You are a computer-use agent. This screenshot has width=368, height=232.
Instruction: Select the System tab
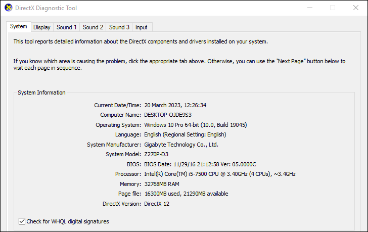pyautogui.click(x=19, y=26)
